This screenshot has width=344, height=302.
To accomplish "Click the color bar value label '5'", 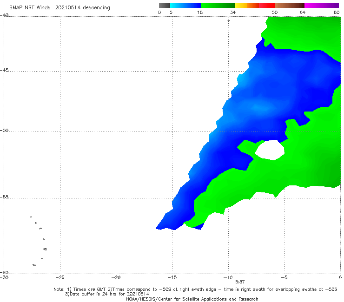I will [x=171, y=13].
